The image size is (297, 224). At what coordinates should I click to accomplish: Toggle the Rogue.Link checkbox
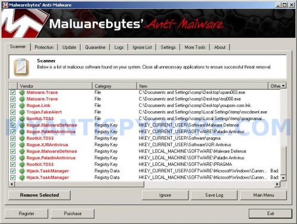[13, 106]
